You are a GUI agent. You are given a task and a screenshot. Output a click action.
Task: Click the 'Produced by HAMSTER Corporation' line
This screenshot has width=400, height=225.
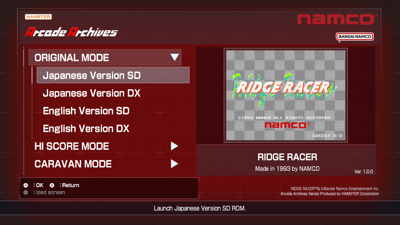coord(330,194)
